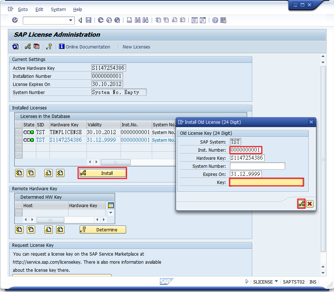Click the New Licenses button
Viewport: 334px width, 292px height.
(x=136, y=47)
